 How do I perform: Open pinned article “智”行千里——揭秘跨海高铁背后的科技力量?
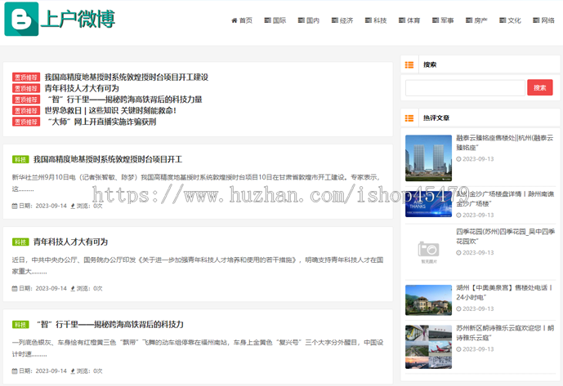click(125, 100)
